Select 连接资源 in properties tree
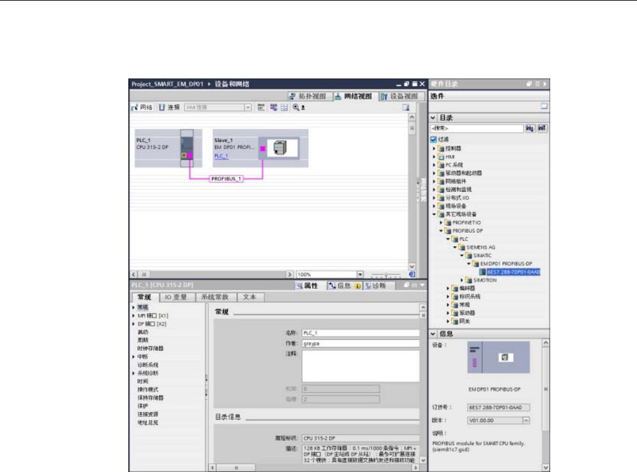The image size is (637, 472). [x=148, y=415]
